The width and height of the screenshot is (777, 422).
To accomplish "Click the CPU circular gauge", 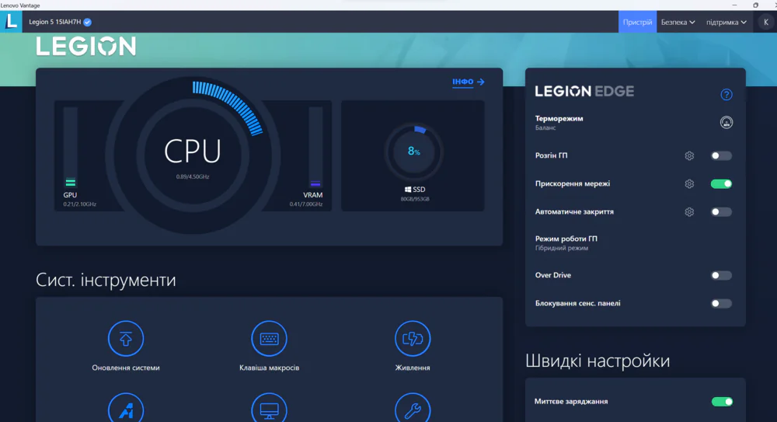I will pos(192,155).
